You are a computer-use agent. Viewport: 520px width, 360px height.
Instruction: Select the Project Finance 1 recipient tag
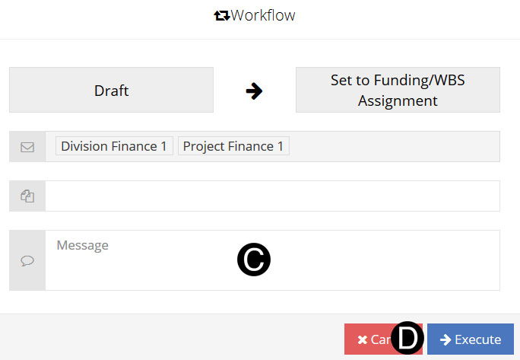point(233,146)
